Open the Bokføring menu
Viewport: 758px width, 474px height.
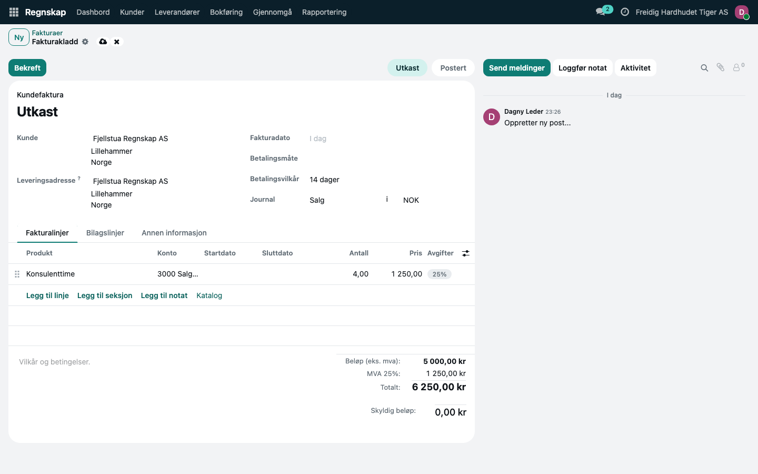(x=226, y=12)
